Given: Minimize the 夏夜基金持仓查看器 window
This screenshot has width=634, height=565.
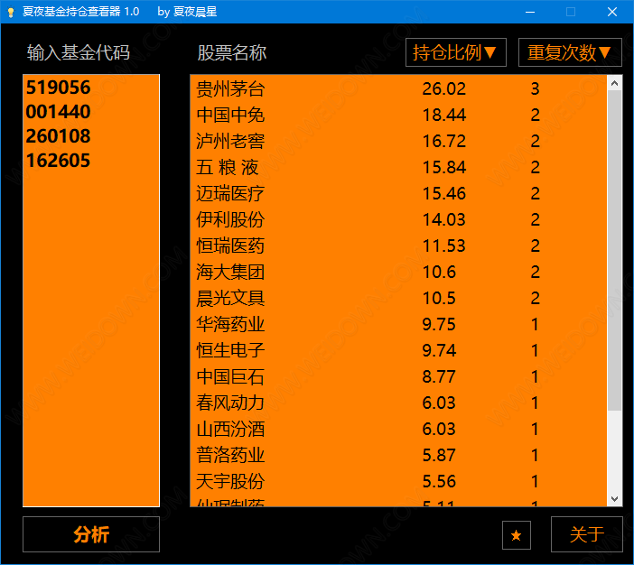Looking at the screenshot, I should tap(530, 12).
